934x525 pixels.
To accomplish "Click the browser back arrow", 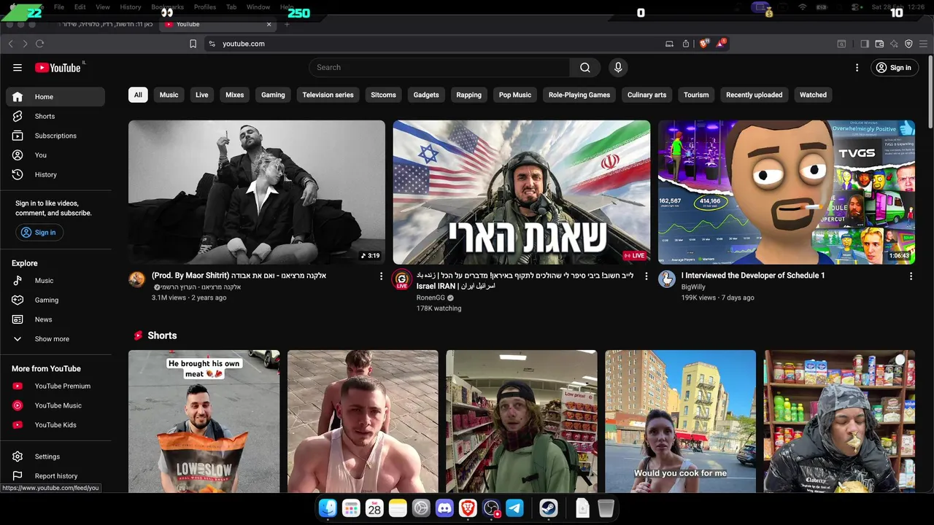I will 10,44.
